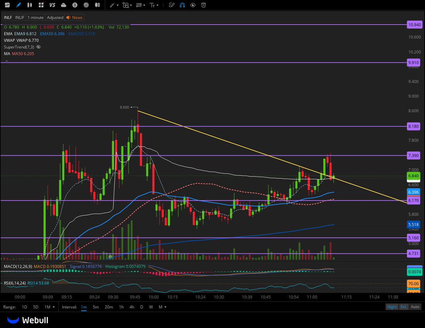This screenshot has width=425, height=328.
Task: Click the INLIF label in header
Action: pos(20,17)
